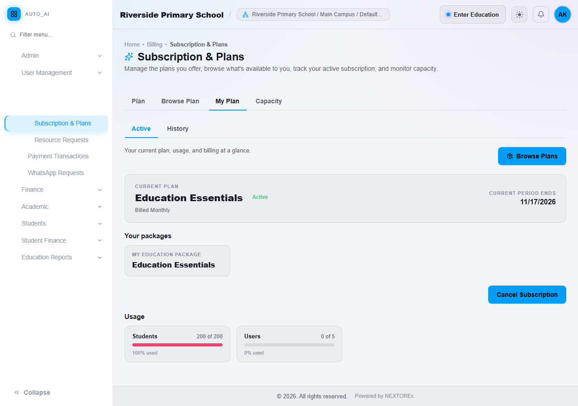Click Powered by NEXTOREx footer text

pos(384,396)
